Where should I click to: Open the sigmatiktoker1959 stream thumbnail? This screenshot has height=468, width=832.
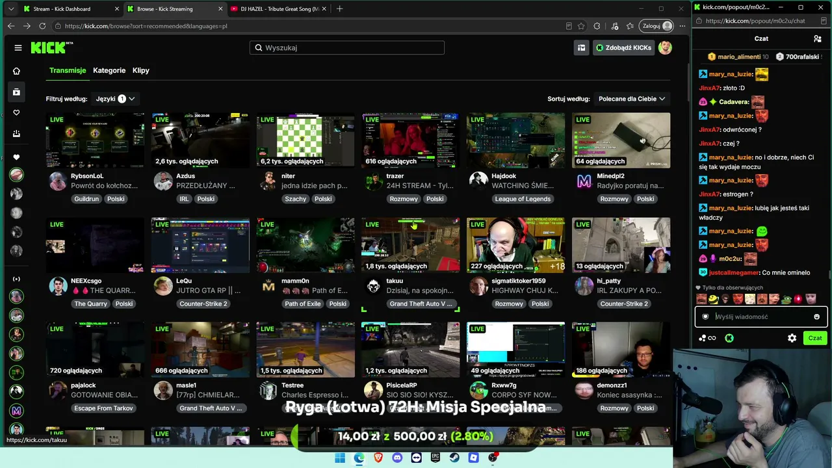click(516, 245)
